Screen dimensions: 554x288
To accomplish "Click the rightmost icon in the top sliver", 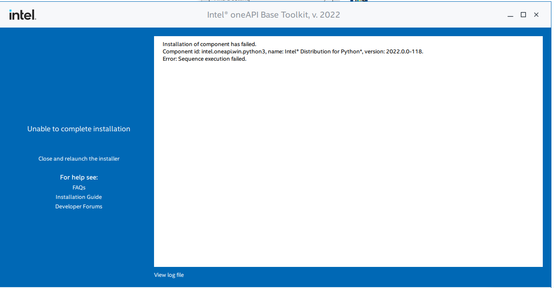I will 365,1.
